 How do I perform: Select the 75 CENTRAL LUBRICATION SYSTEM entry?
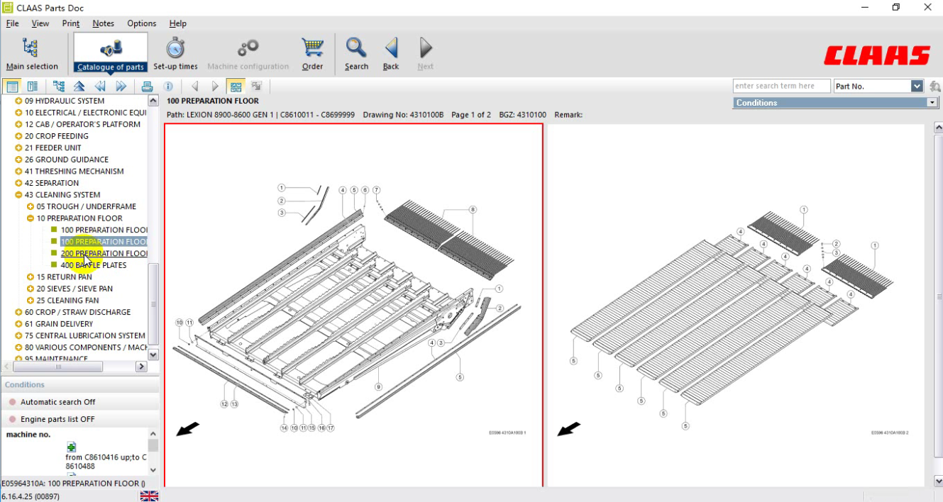tap(85, 336)
